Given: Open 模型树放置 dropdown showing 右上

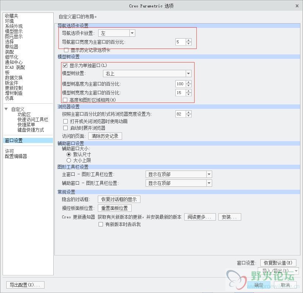Looking at the screenshot, I should pyautogui.click(x=147, y=74).
